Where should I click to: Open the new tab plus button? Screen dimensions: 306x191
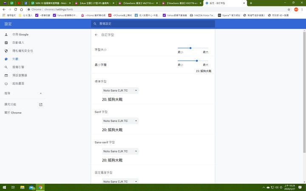pos(251,3)
